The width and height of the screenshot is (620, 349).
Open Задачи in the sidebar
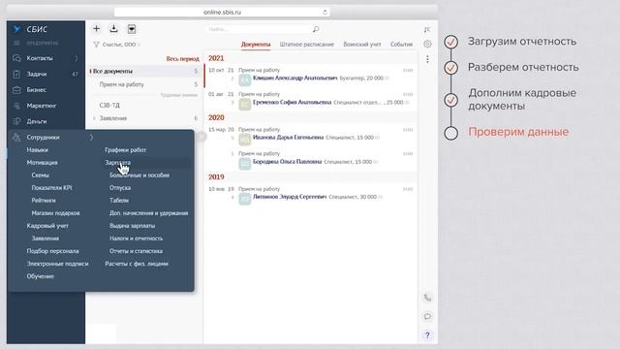point(37,74)
